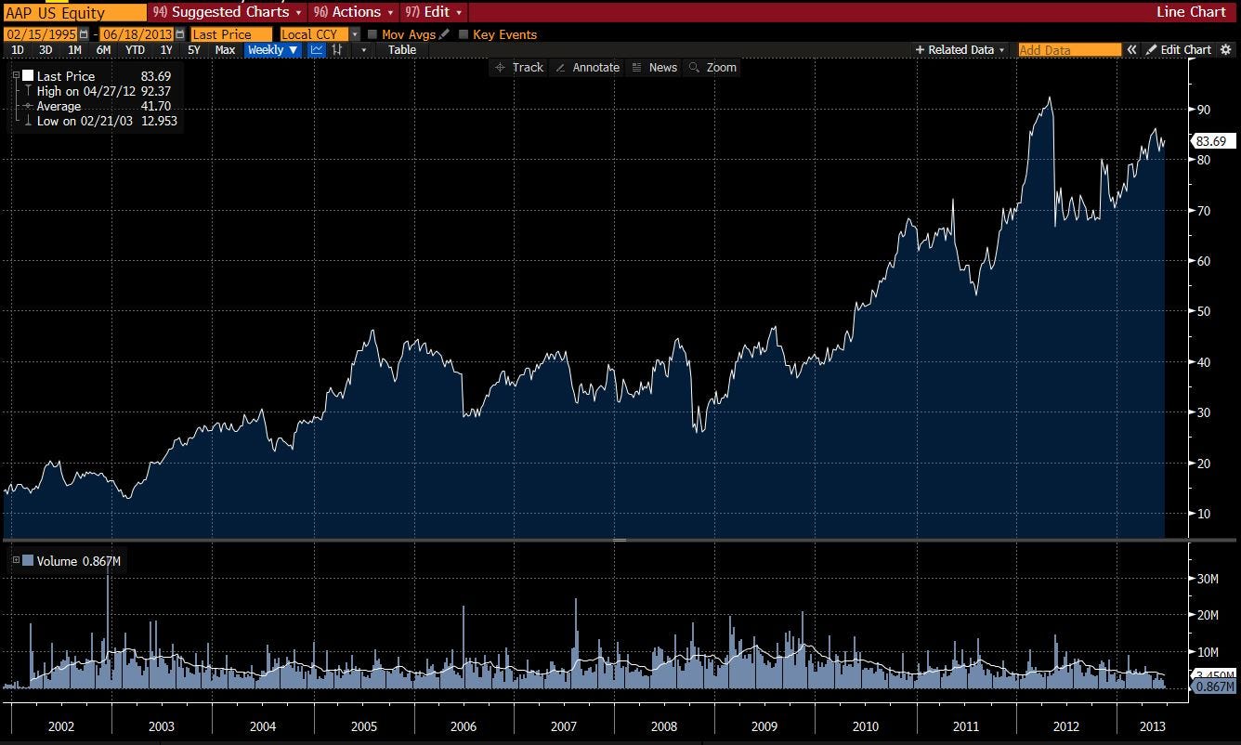Image resolution: width=1241 pixels, height=745 pixels.
Task: Click the AAP US Equity security field
Action: click(74, 13)
